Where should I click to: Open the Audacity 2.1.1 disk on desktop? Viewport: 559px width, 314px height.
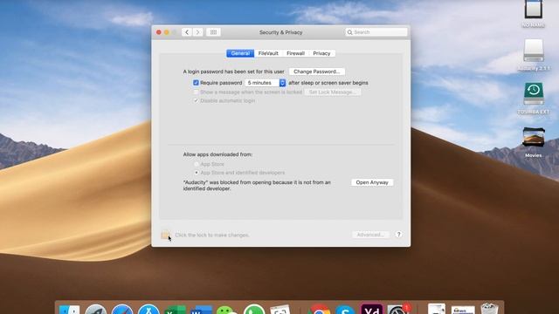(x=534, y=54)
